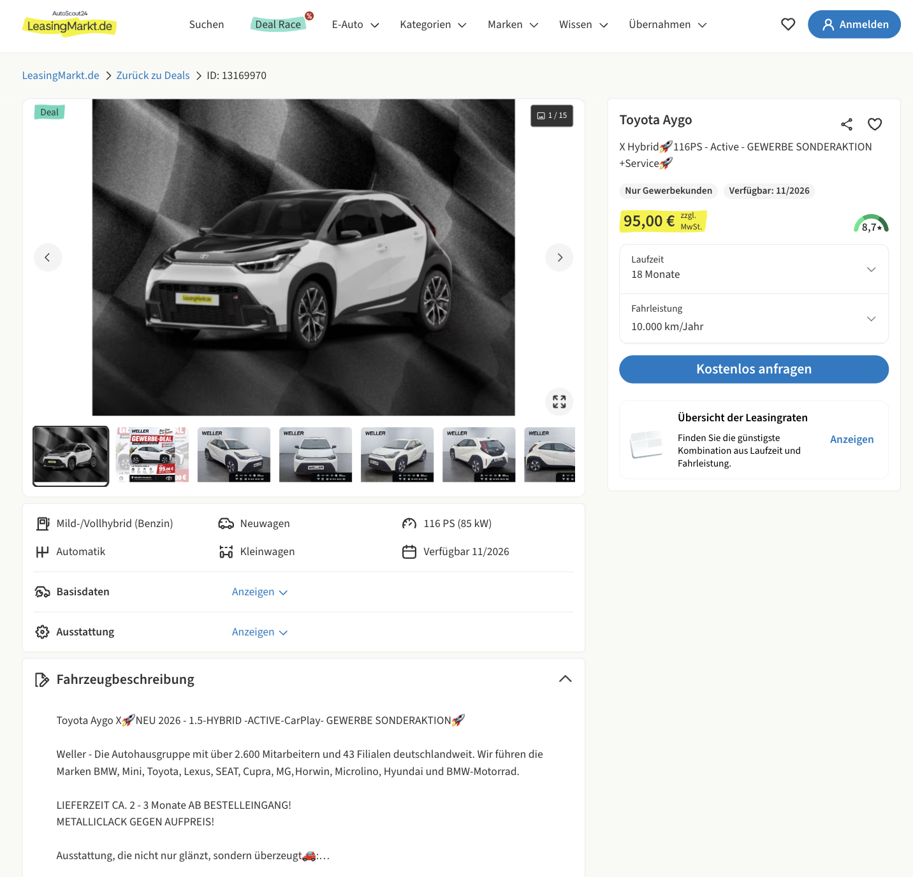Show next car photo arrow
913x877 pixels.
pyautogui.click(x=559, y=257)
